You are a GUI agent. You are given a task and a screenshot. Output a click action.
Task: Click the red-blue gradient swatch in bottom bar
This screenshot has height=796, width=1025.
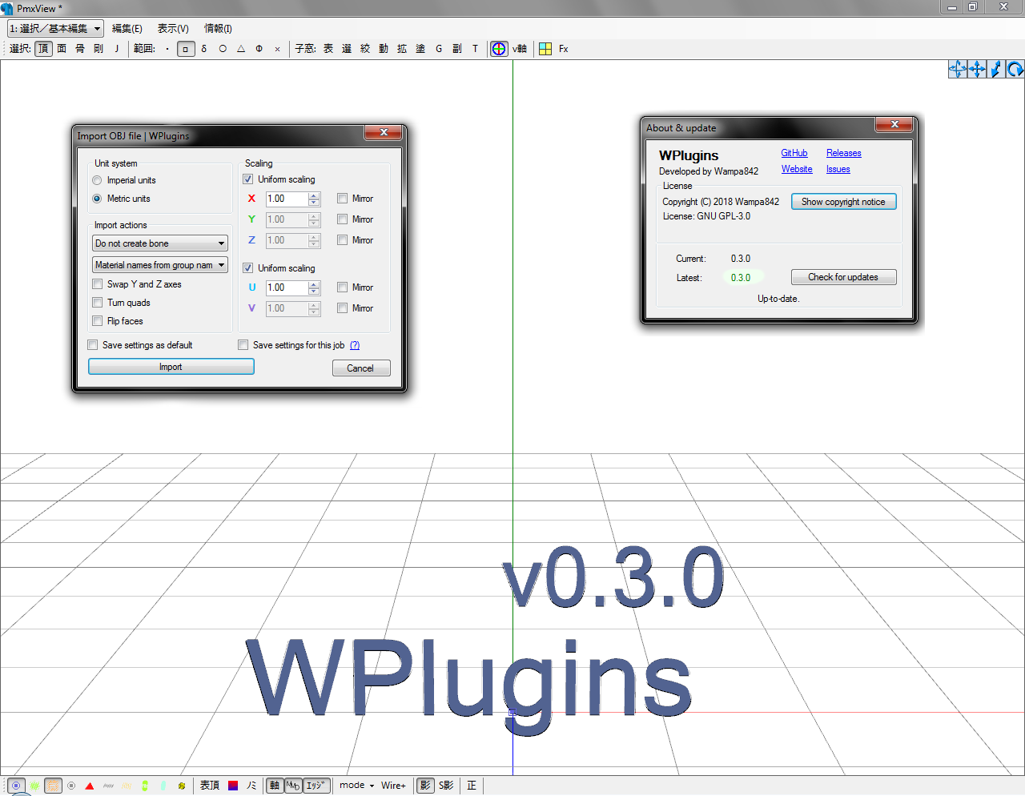(233, 786)
